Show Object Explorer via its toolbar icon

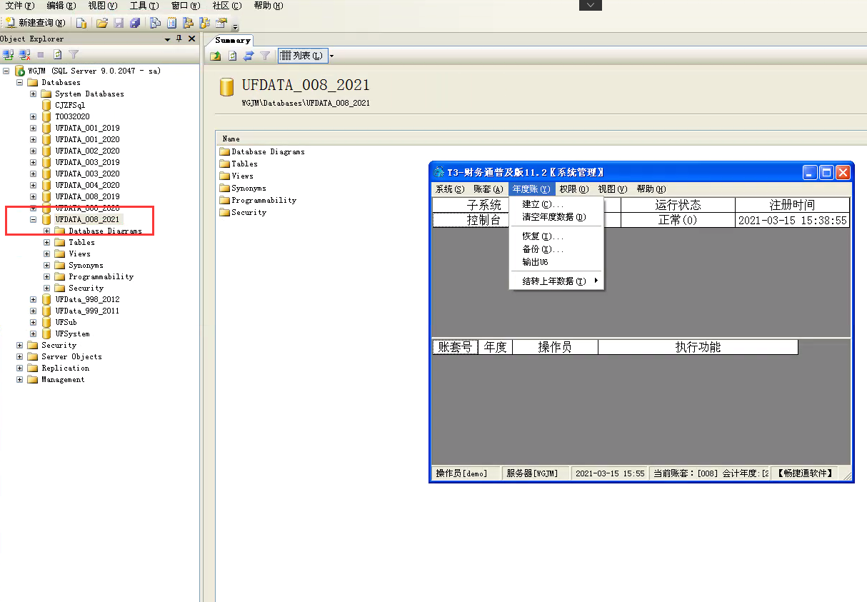[x=189, y=23]
